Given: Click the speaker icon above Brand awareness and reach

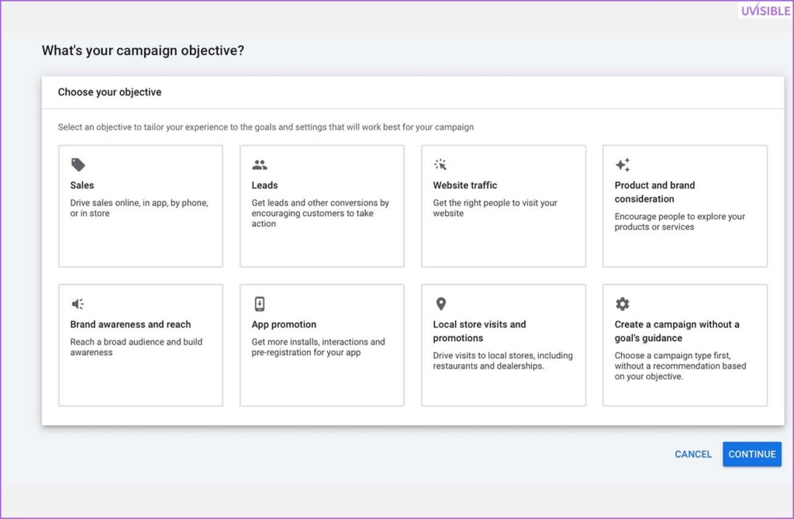Looking at the screenshot, I should 78,303.
